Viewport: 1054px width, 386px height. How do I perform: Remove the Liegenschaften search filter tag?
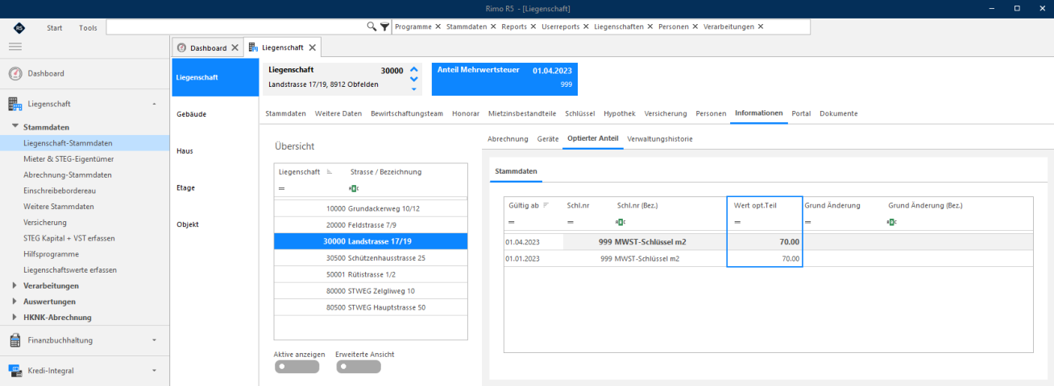(650, 27)
